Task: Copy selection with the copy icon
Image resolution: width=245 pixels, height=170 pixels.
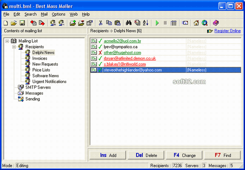Action: tap(109, 23)
